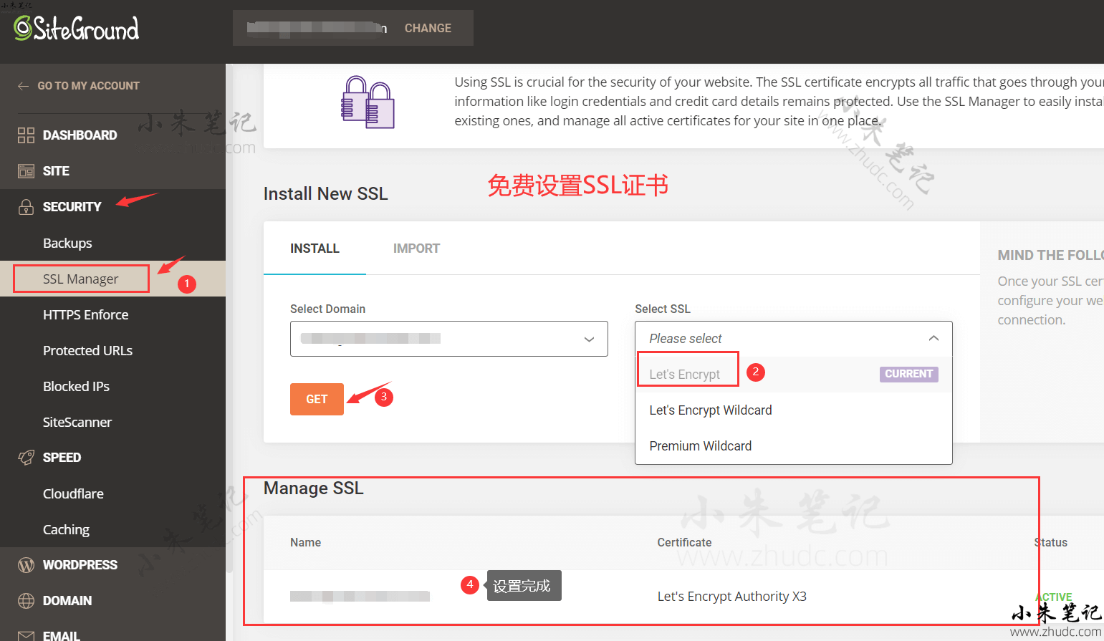Open HTTPS Enforce page
The height and width of the screenshot is (641, 1104).
tap(85, 315)
